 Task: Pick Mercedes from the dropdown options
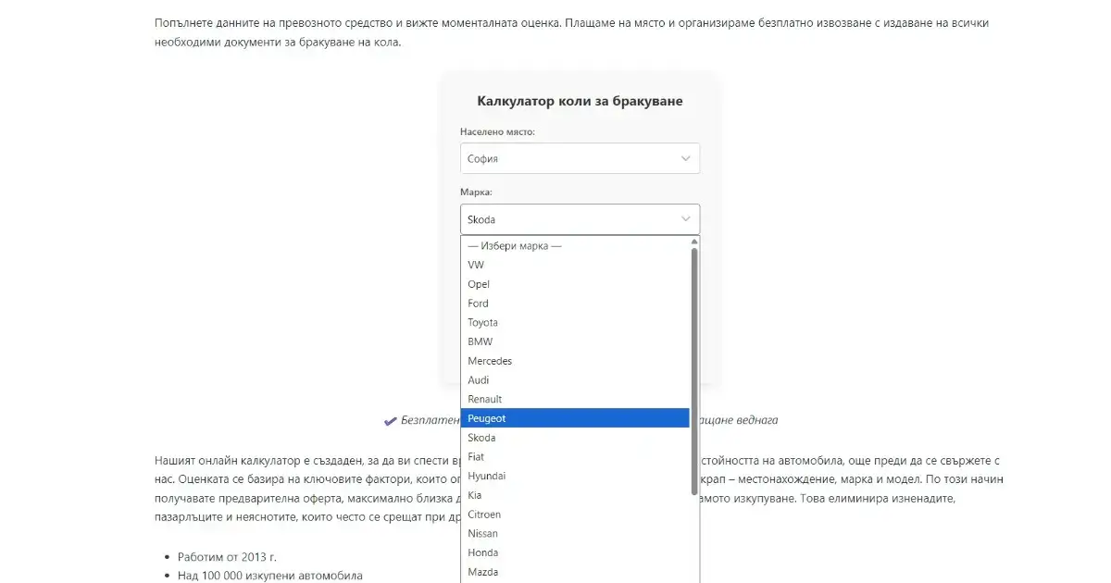[x=575, y=361]
